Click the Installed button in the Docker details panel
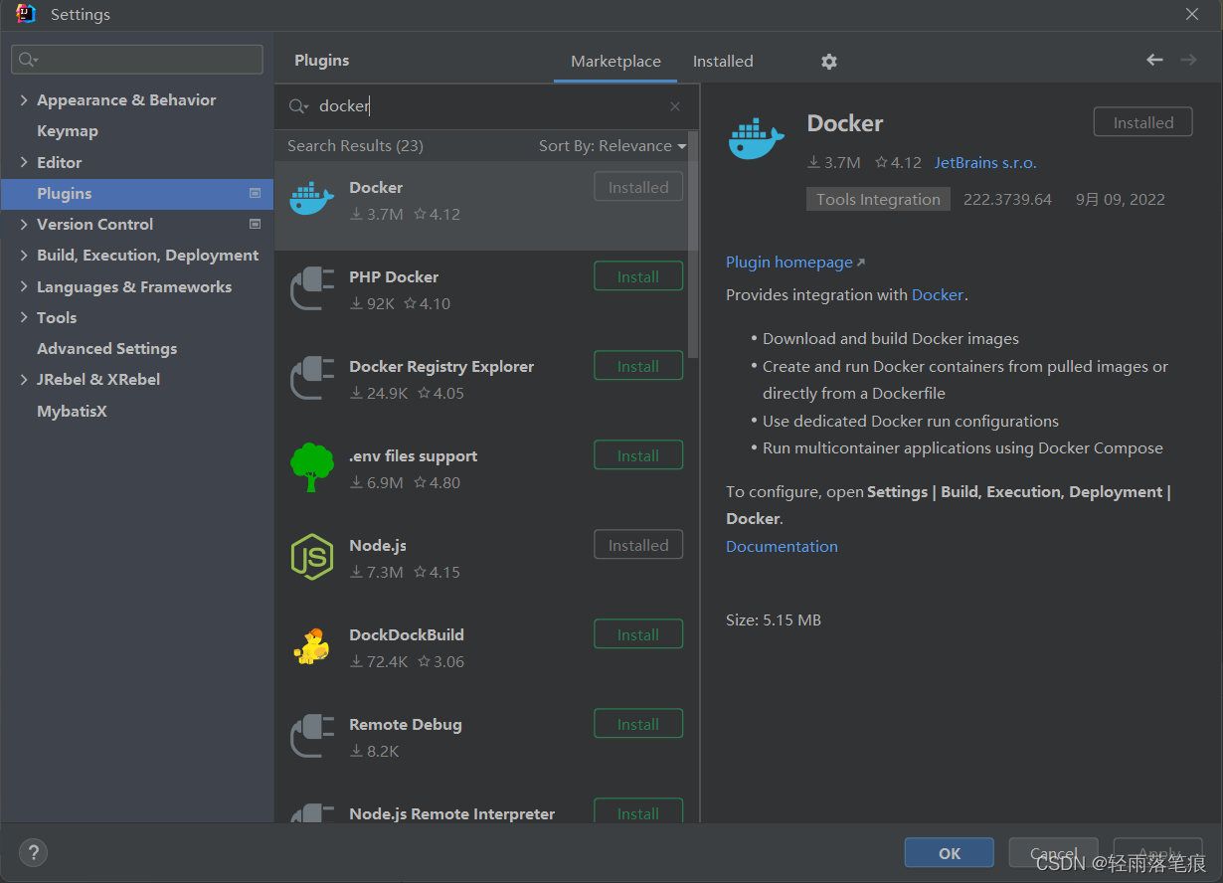1223x883 pixels. pos(1142,122)
